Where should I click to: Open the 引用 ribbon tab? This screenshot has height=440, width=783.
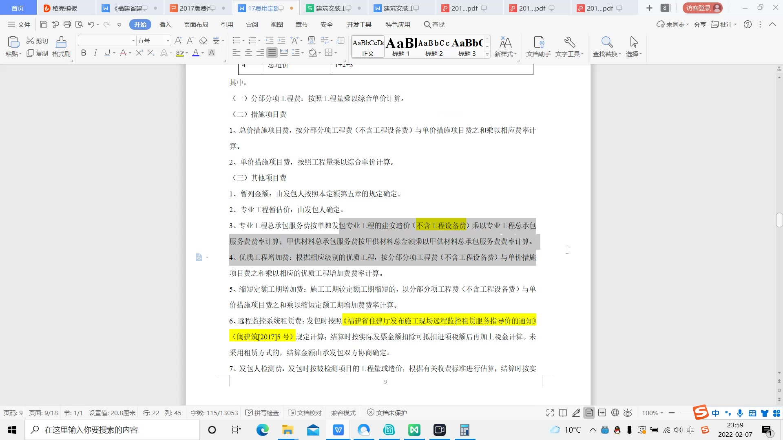click(x=227, y=24)
